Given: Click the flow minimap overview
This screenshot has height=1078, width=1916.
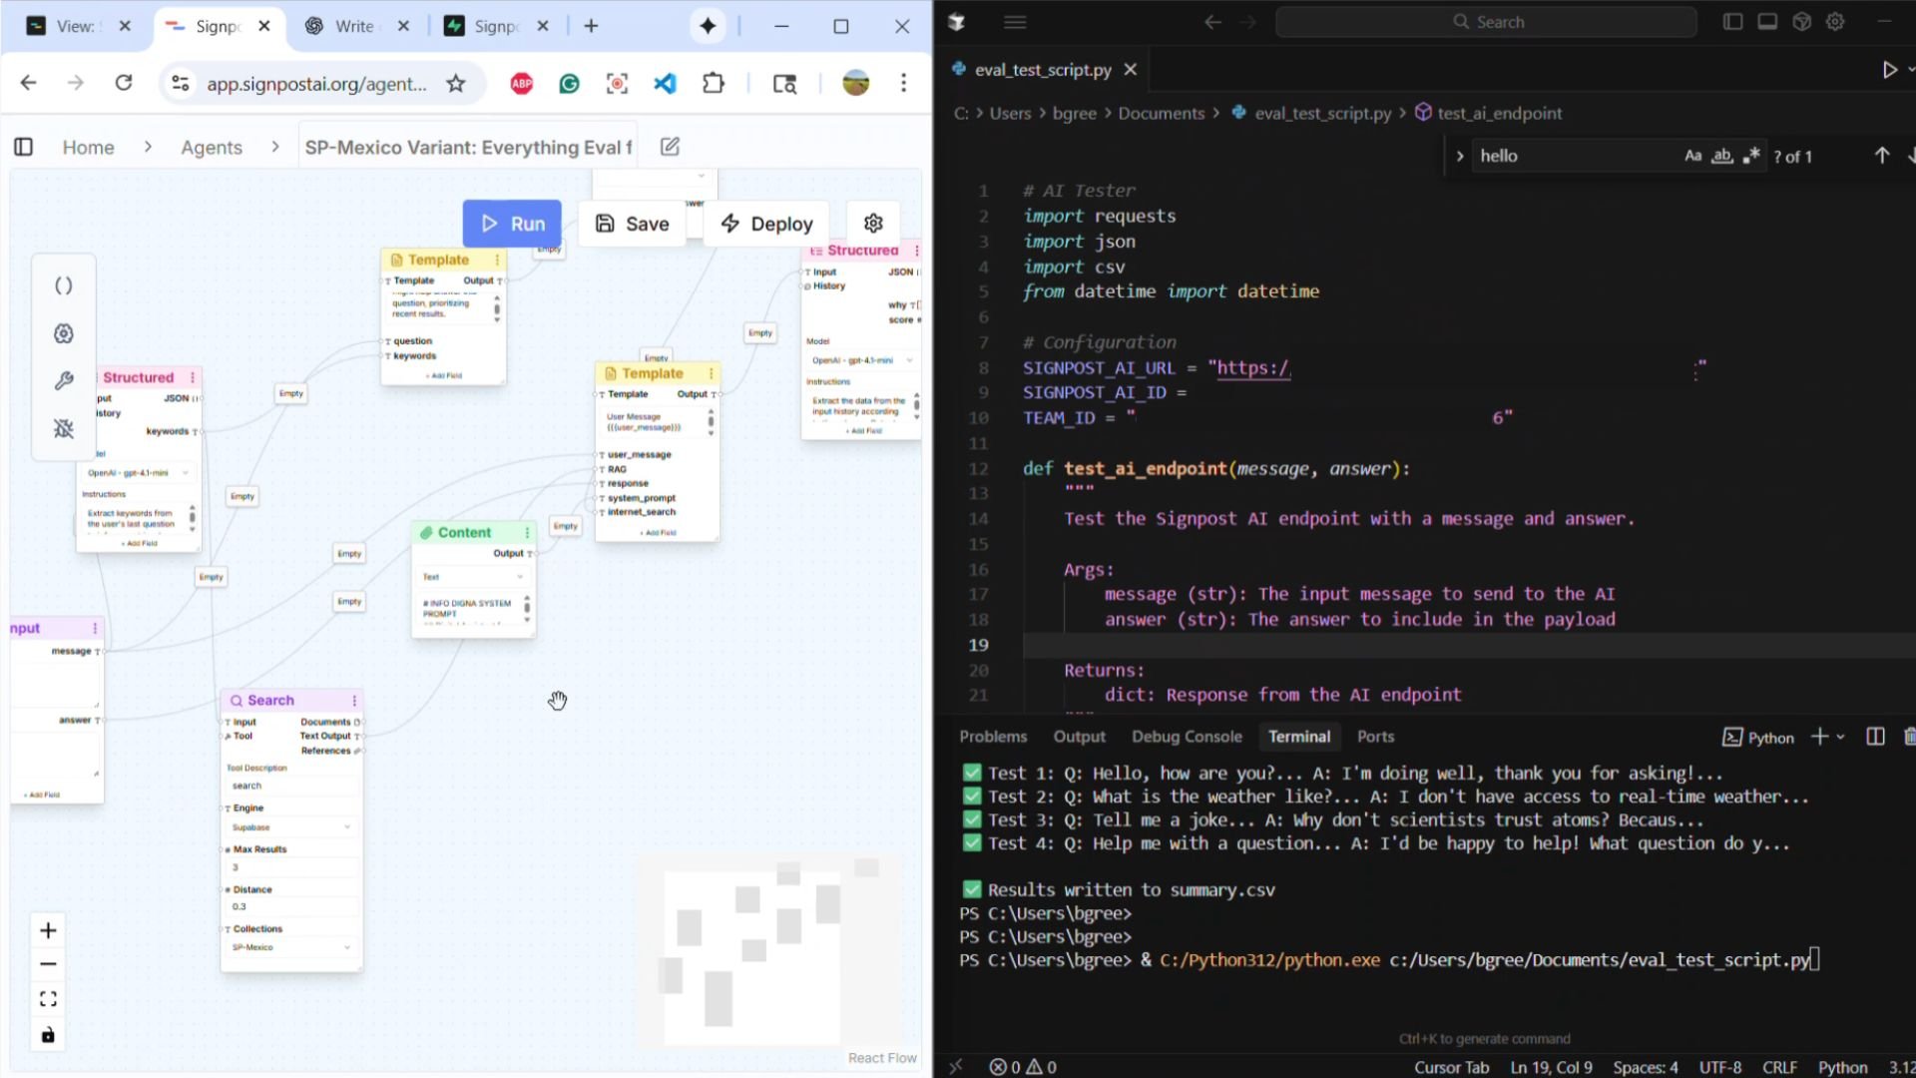Looking at the screenshot, I should click(x=769, y=949).
